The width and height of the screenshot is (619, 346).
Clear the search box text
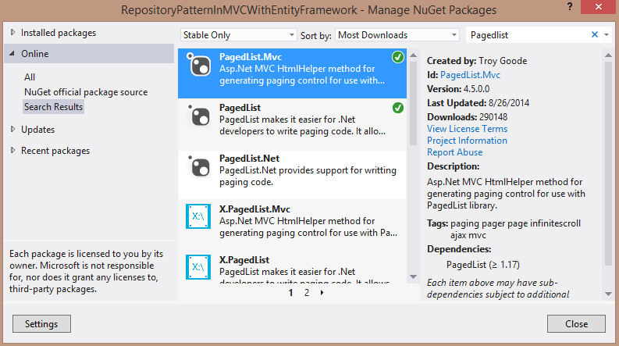pyautogui.click(x=595, y=34)
